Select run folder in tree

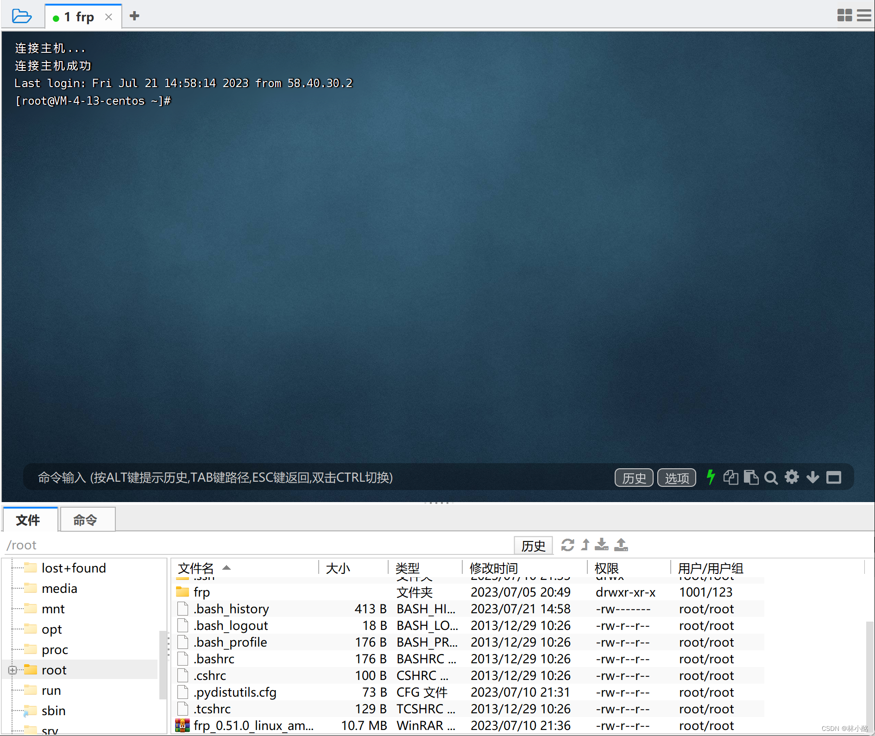[51, 690]
